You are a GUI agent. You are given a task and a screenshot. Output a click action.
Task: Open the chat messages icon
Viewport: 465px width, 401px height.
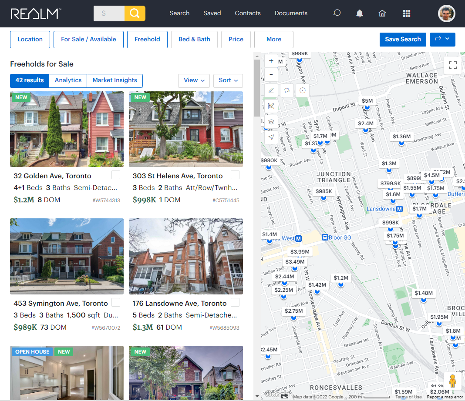point(337,13)
